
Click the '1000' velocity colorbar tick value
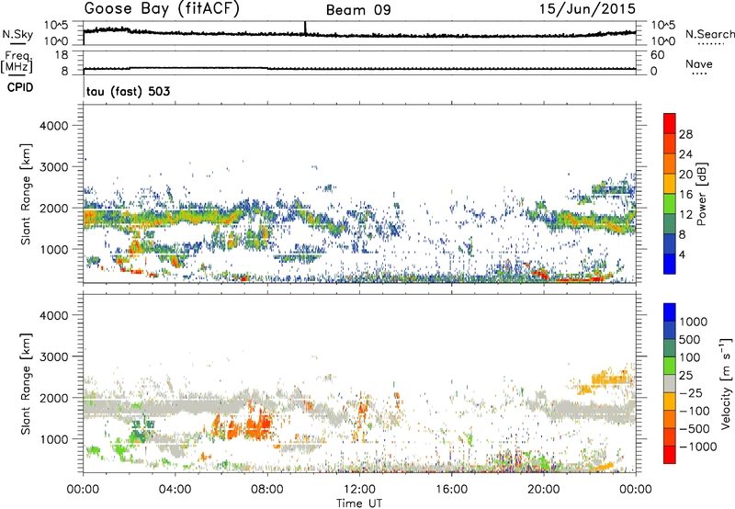pos(694,322)
